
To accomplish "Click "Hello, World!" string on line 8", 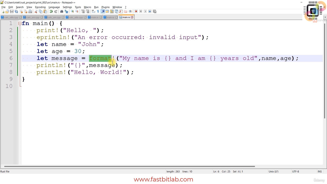I will coord(98,72).
